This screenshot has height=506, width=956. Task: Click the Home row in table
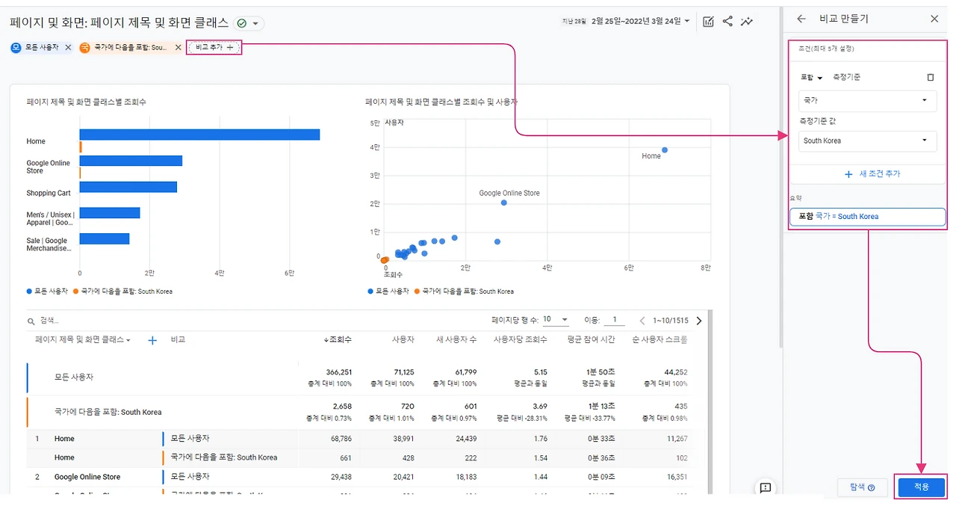pyautogui.click(x=358, y=439)
